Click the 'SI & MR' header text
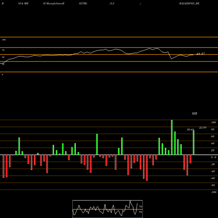This screenshot has height=218, width=218. coord(23,3)
